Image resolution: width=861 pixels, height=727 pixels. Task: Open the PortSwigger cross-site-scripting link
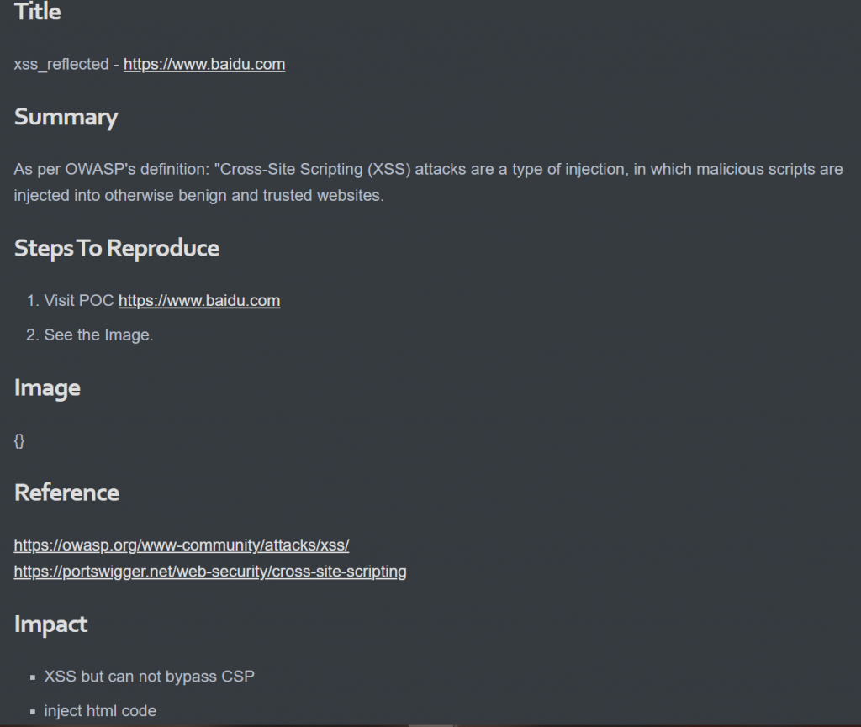(210, 572)
